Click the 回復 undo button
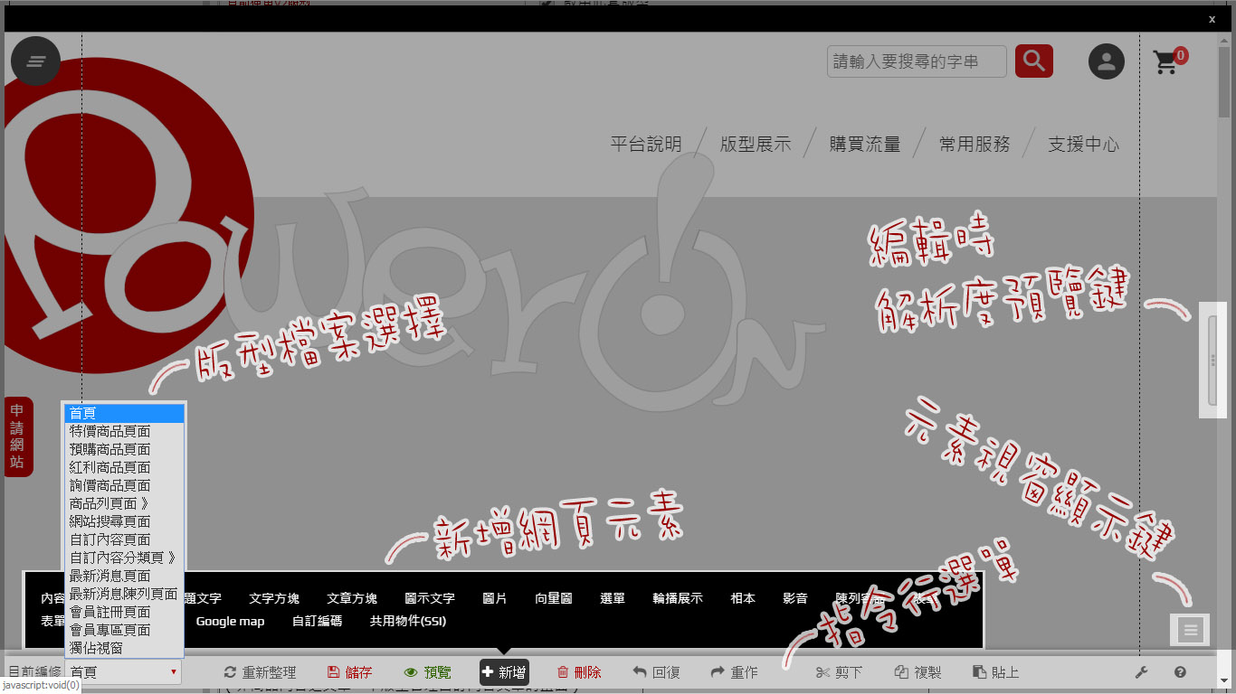The width and height of the screenshot is (1236, 694). pyautogui.click(x=657, y=672)
